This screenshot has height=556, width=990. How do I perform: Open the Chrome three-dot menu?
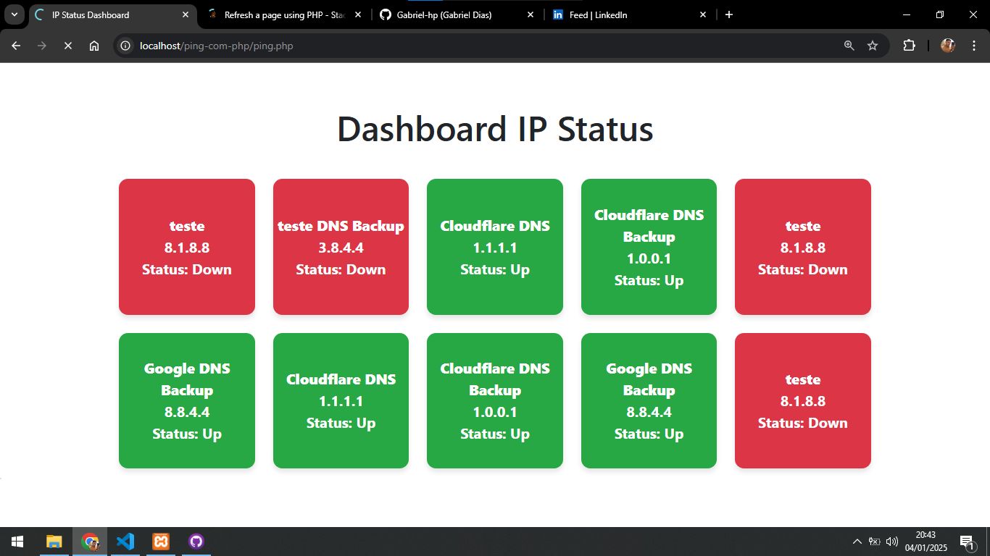973,46
